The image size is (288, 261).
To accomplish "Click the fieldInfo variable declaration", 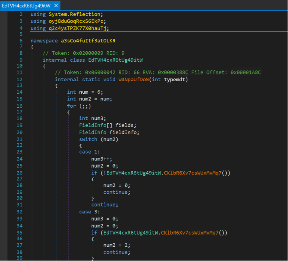I will (x=121, y=132).
